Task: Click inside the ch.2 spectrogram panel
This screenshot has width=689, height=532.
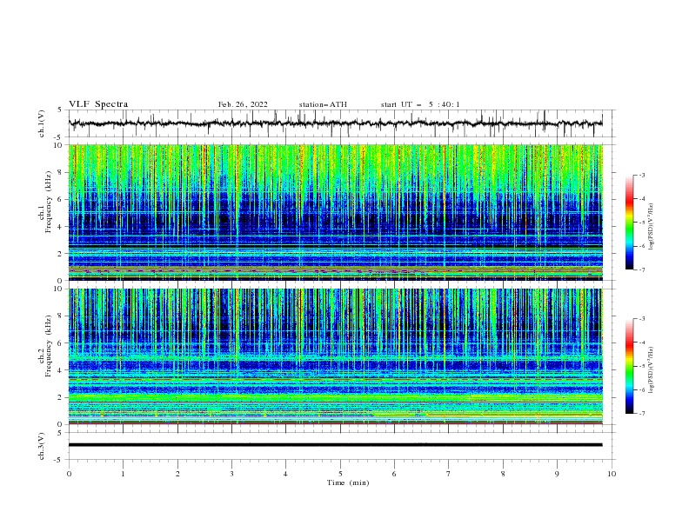Action: tap(335, 356)
